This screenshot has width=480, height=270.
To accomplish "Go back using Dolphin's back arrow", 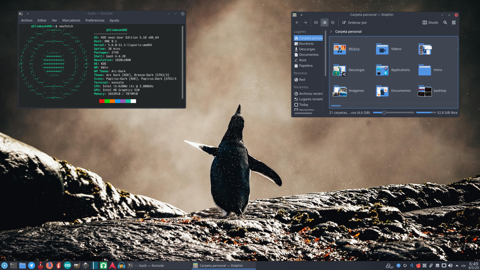I will click(297, 22).
